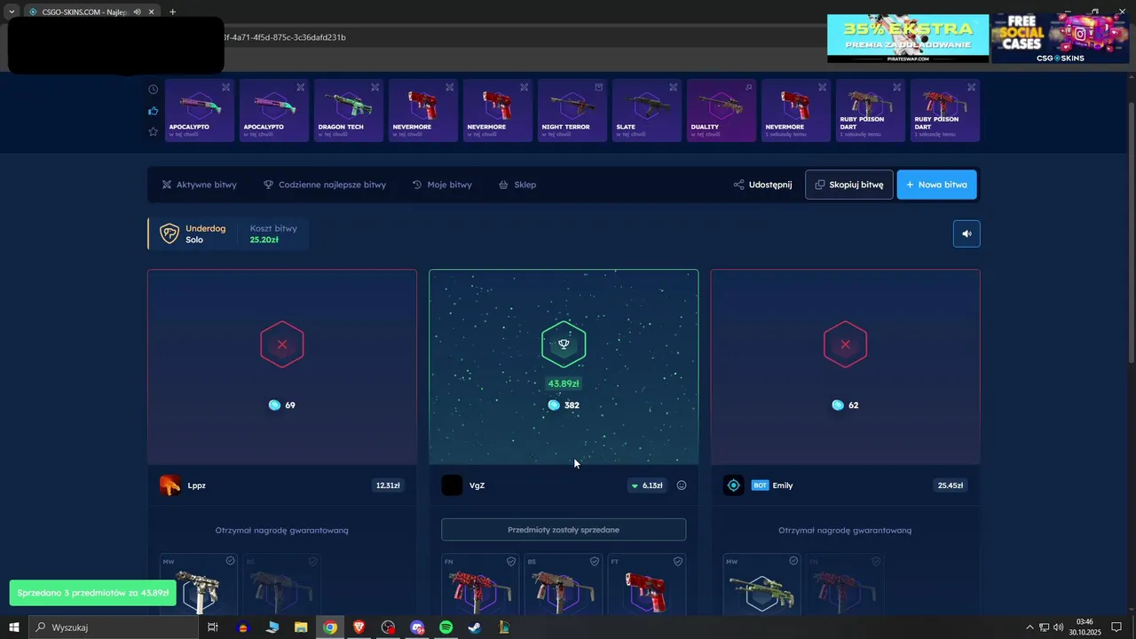Open Windows notification center
The image size is (1136, 639).
1117,627
